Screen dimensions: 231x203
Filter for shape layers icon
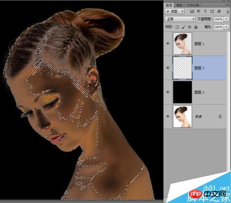pos(212,11)
